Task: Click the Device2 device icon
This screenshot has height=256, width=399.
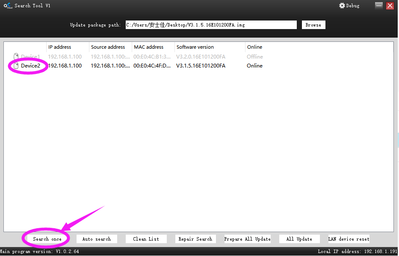Action: point(16,65)
